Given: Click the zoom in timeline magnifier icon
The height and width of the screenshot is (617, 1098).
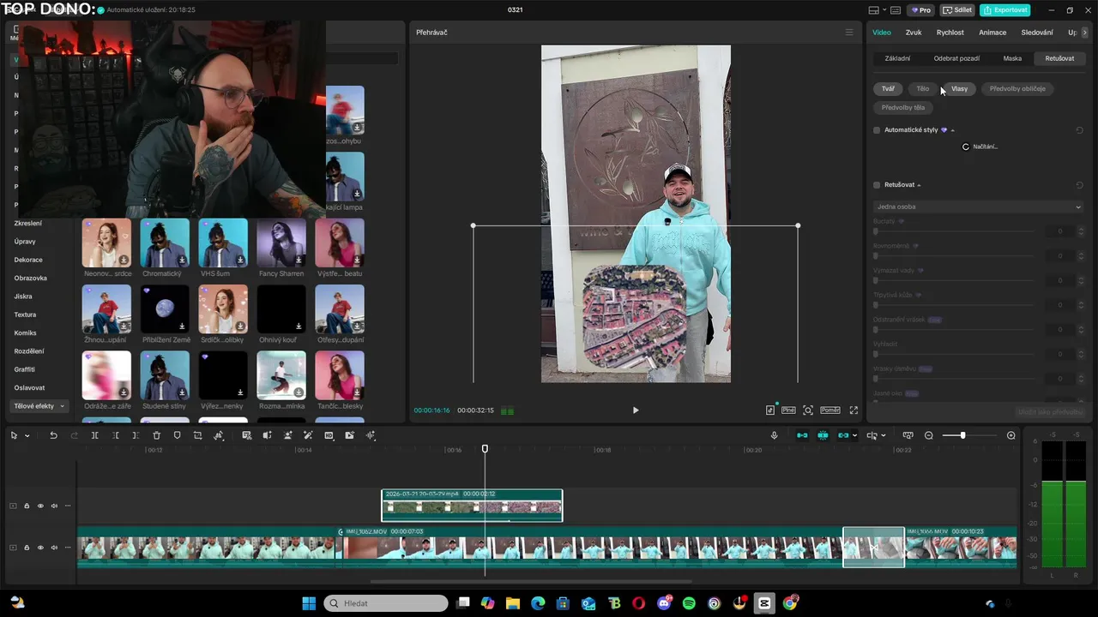Looking at the screenshot, I should tap(1011, 435).
